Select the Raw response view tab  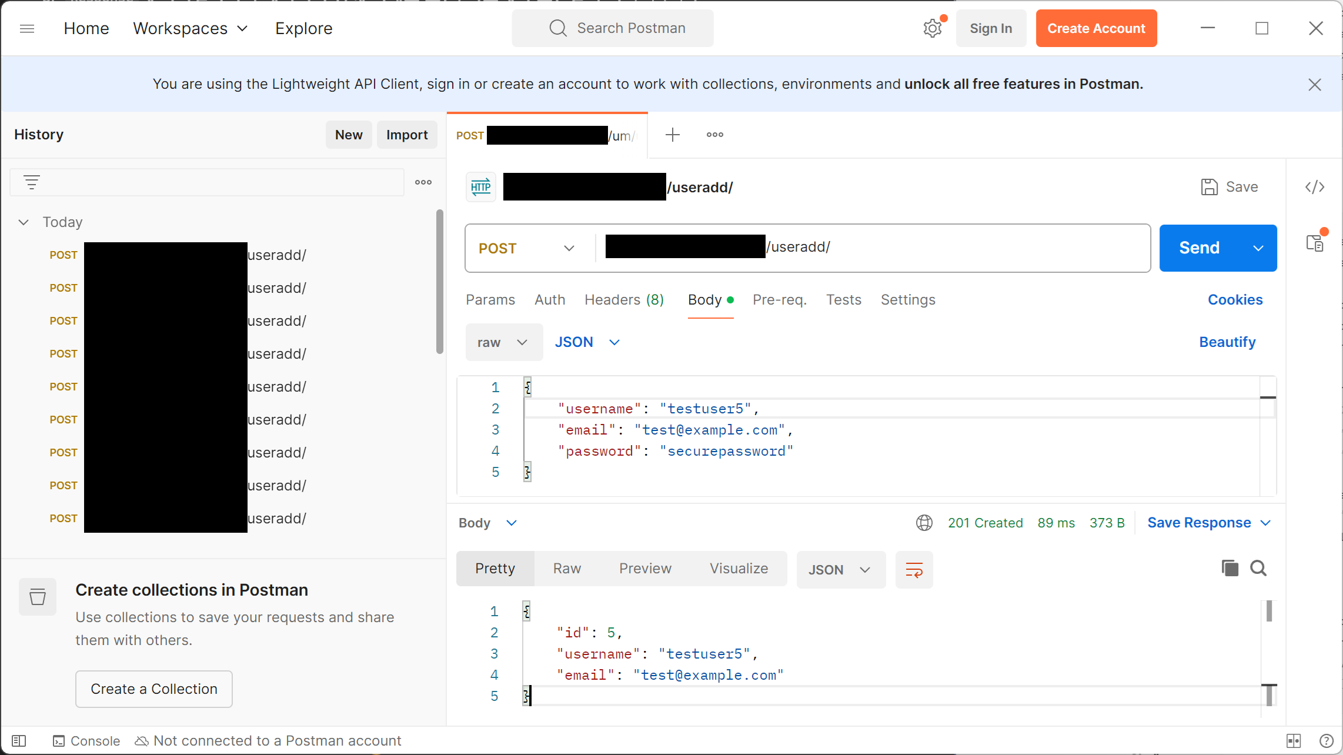pyautogui.click(x=567, y=569)
